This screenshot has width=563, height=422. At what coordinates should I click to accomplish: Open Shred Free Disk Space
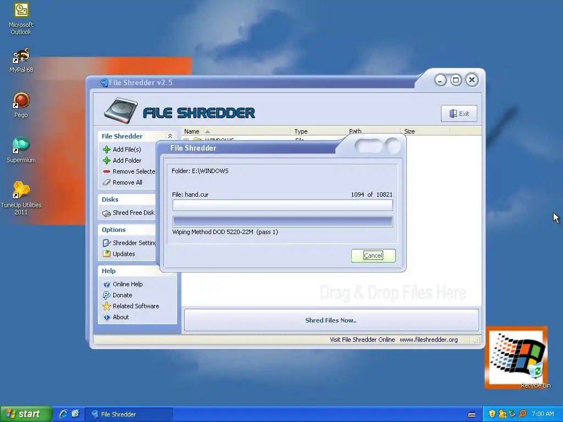pyautogui.click(x=129, y=213)
